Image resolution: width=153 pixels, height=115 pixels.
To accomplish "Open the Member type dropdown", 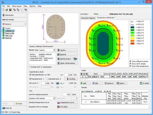I will coord(54,50).
